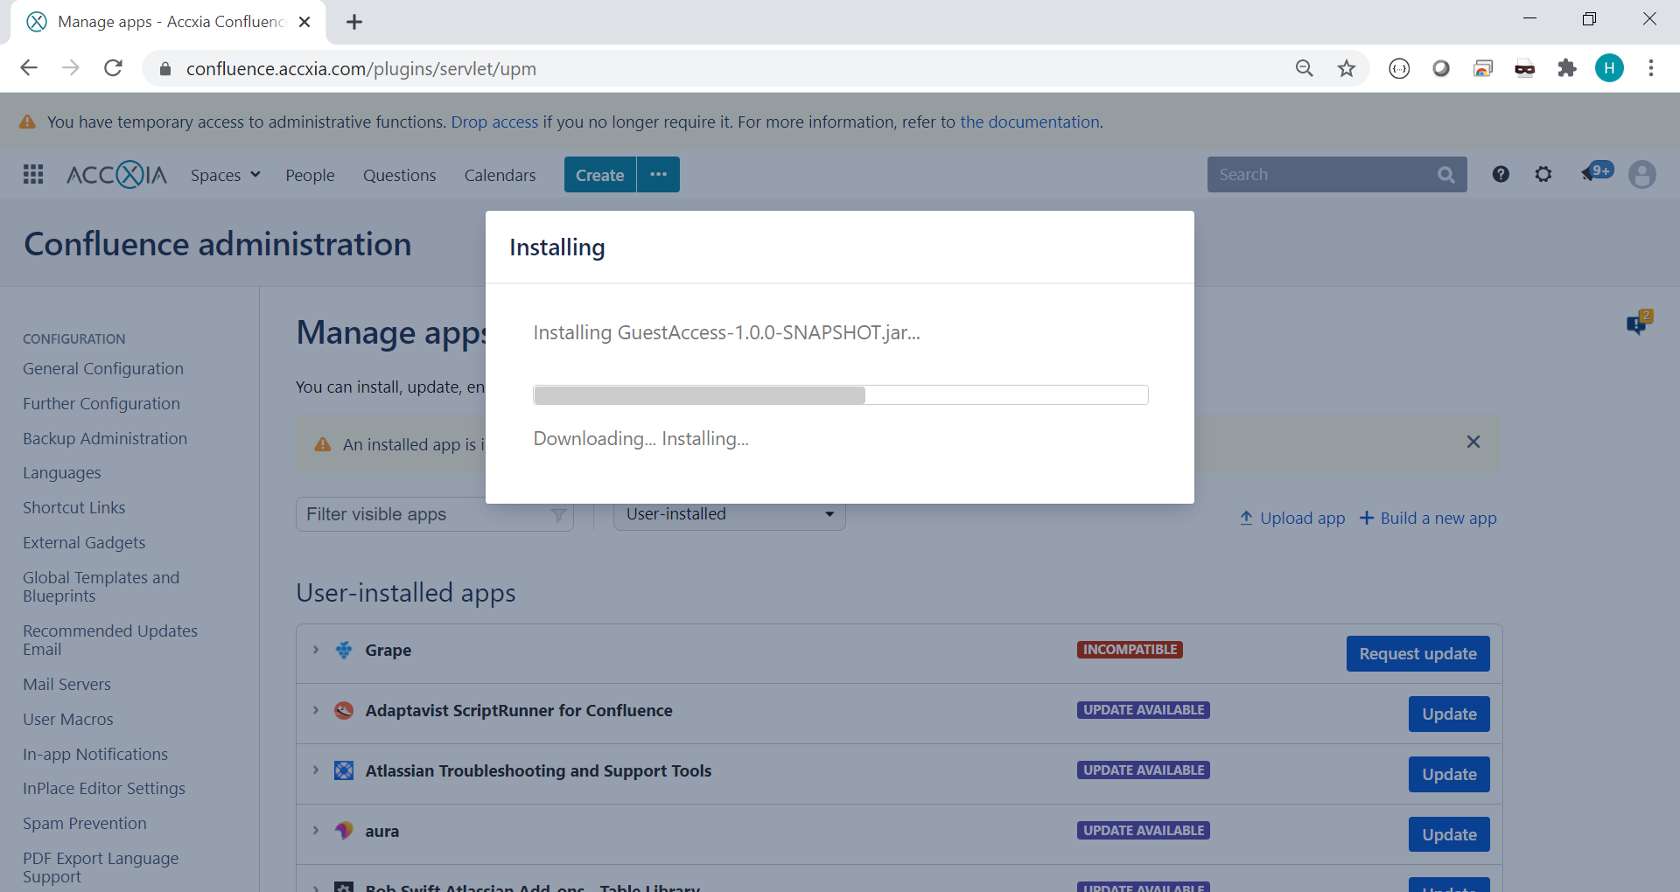Click the Drop access link
The width and height of the screenshot is (1680, 892).
tap(494, 122)
